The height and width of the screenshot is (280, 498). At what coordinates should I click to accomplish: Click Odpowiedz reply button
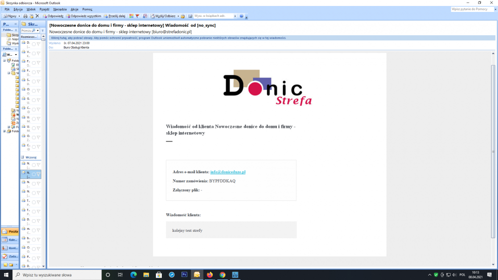click(x=53, y=16)
